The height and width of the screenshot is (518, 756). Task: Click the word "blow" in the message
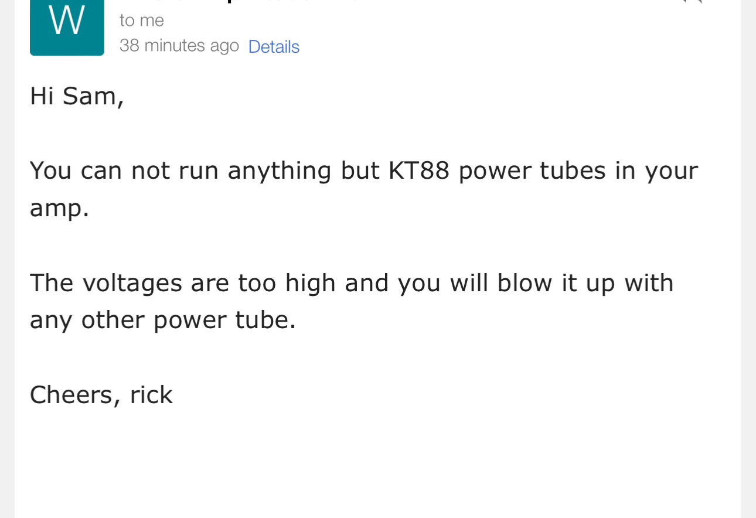525,283
